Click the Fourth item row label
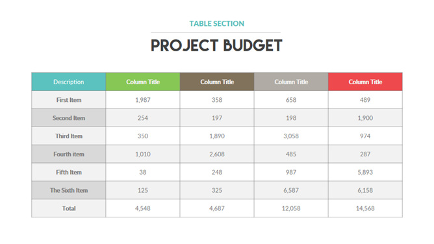The image size is (434, 244). (x=69, y=154)
